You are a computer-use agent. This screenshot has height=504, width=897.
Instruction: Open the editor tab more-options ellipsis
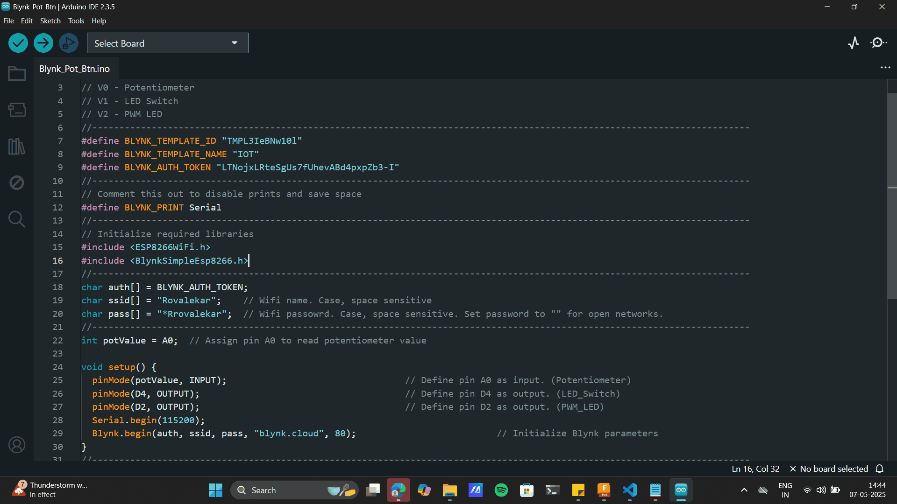[x=885, y=68]
